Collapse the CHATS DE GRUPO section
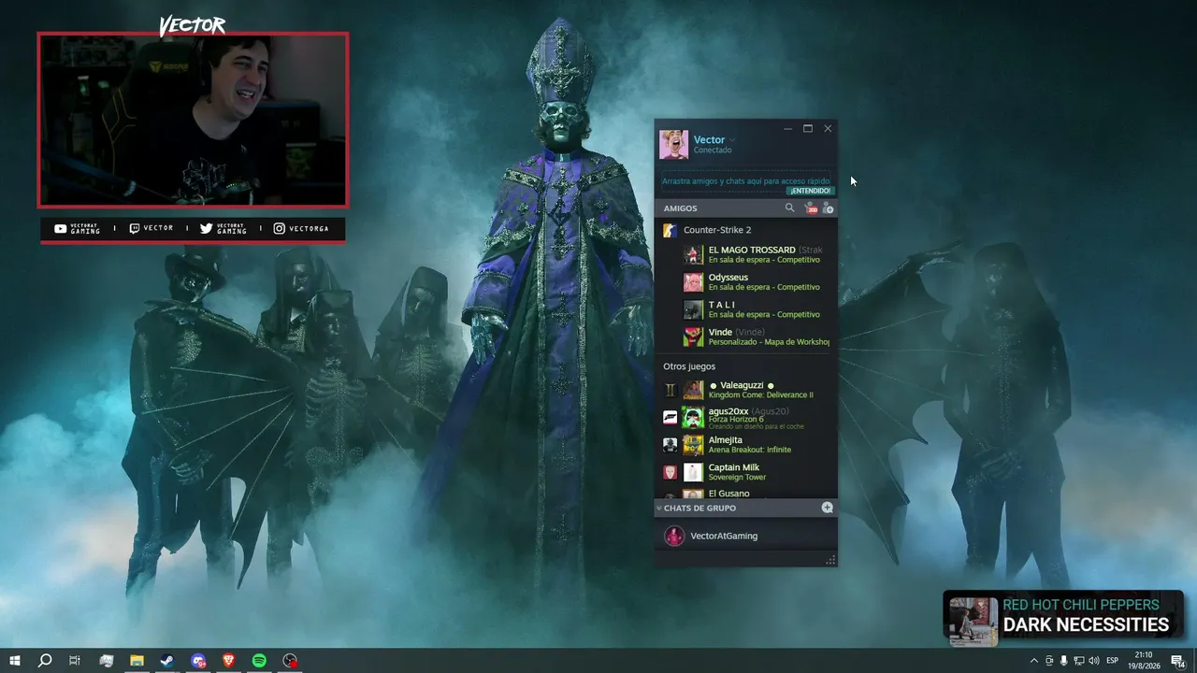Image resolution: width=1197 pixels, height=673 pixels. coord(658,508)
